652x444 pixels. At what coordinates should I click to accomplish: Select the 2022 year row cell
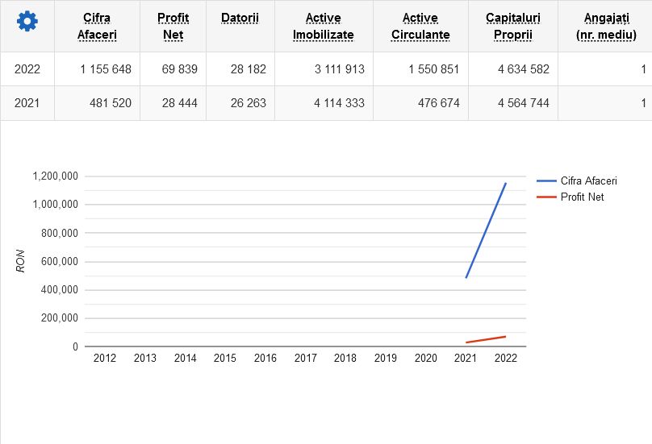[x=27, y=69]
